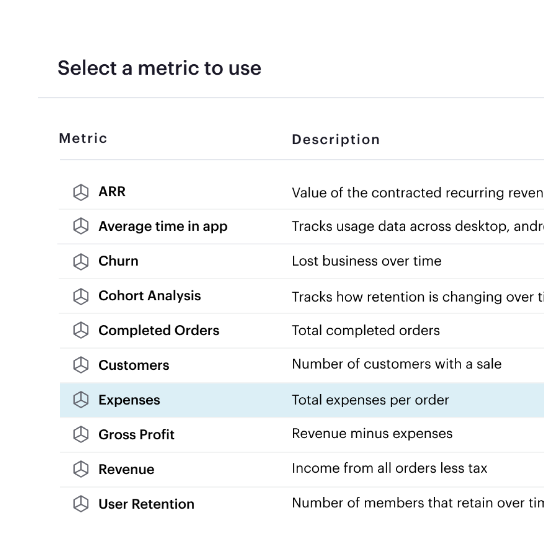Click the cube icon in the Expenses row
Screen dimensions: 544x544
(x=81, y=400)
